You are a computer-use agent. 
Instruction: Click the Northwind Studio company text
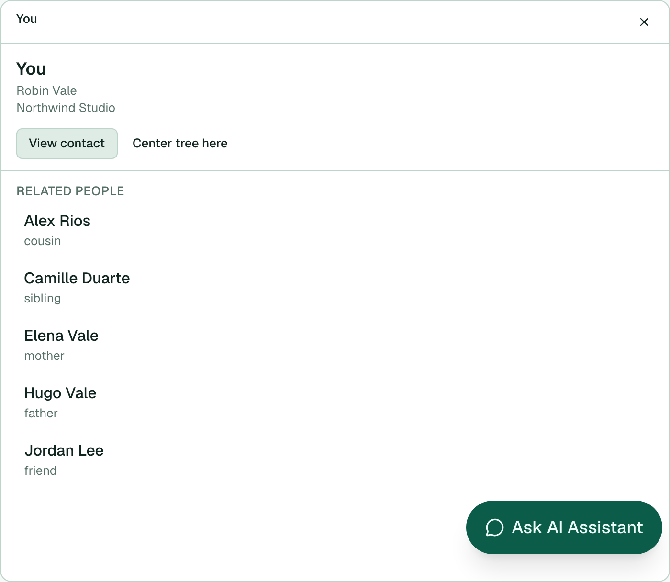66,108
